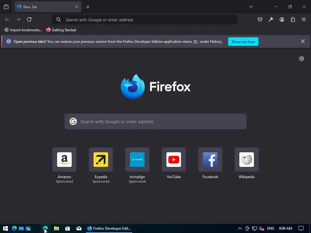Open the Amazon shortcut tile

pos(64,160)
